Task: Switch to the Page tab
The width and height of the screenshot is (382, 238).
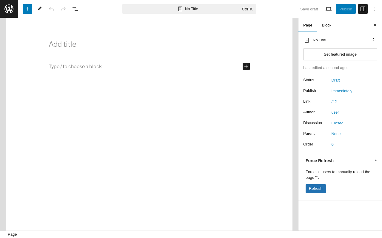Action: pyautogui.click(x=308, y=25)
